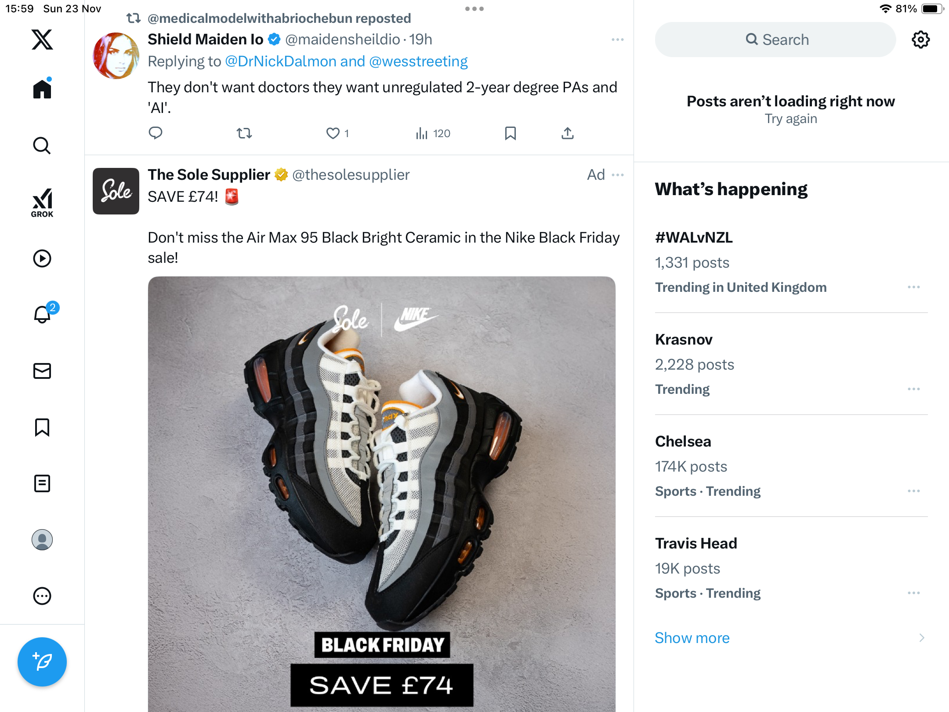Tap the compose new post button
The width and height of the screenshot is (949, 712).
(x=42, y=662)
